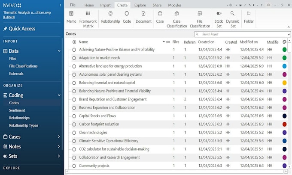Click the Data section icon
The image size is (292, 175).
5,51
